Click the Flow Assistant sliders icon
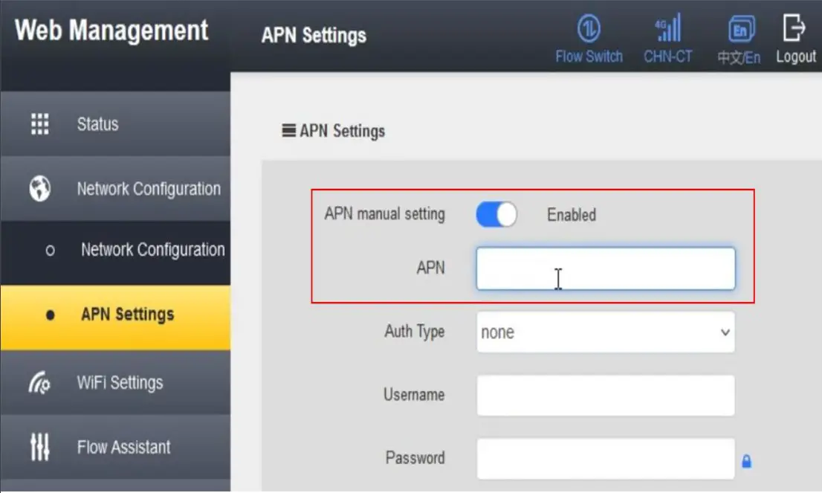 (x=40, y=447)
